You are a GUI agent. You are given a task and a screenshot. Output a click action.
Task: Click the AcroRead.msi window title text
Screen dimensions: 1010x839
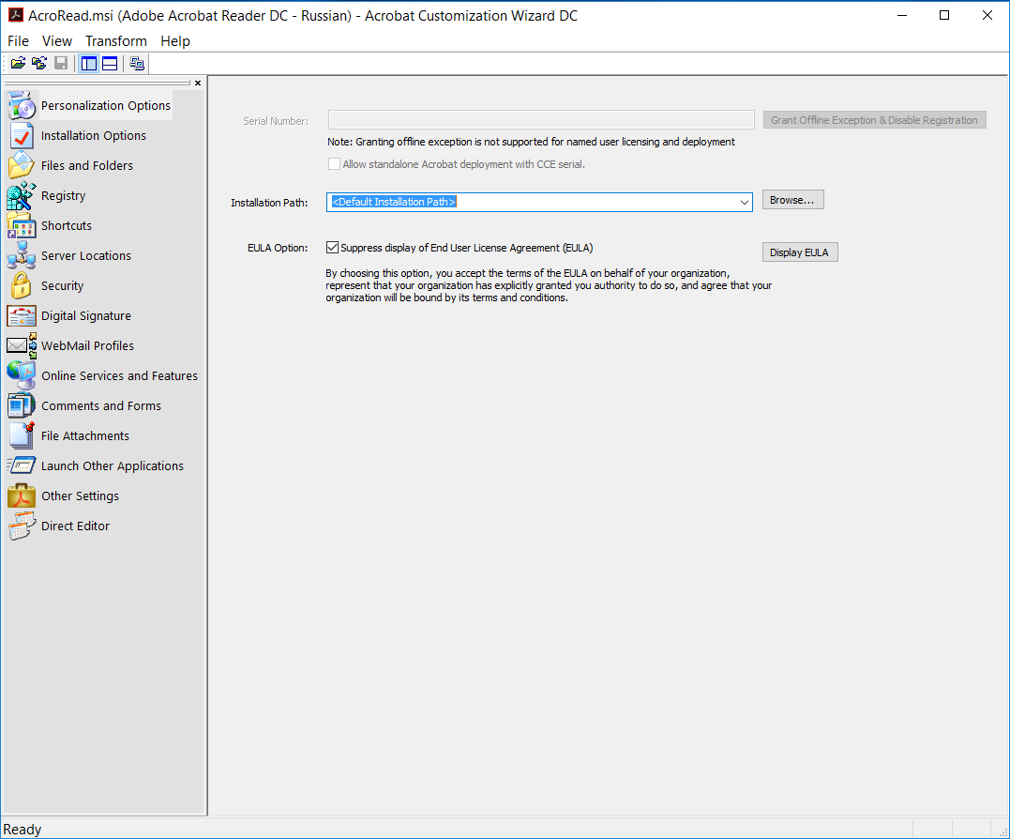(x=303, y=15)
